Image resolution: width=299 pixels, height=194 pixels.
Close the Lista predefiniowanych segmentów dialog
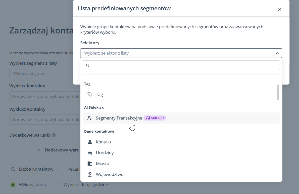tap(280, 10)
